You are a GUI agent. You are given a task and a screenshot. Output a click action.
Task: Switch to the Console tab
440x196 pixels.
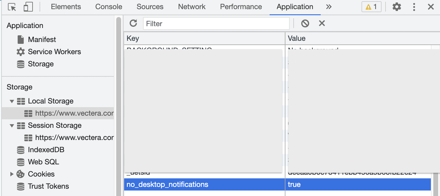point(109,7)
